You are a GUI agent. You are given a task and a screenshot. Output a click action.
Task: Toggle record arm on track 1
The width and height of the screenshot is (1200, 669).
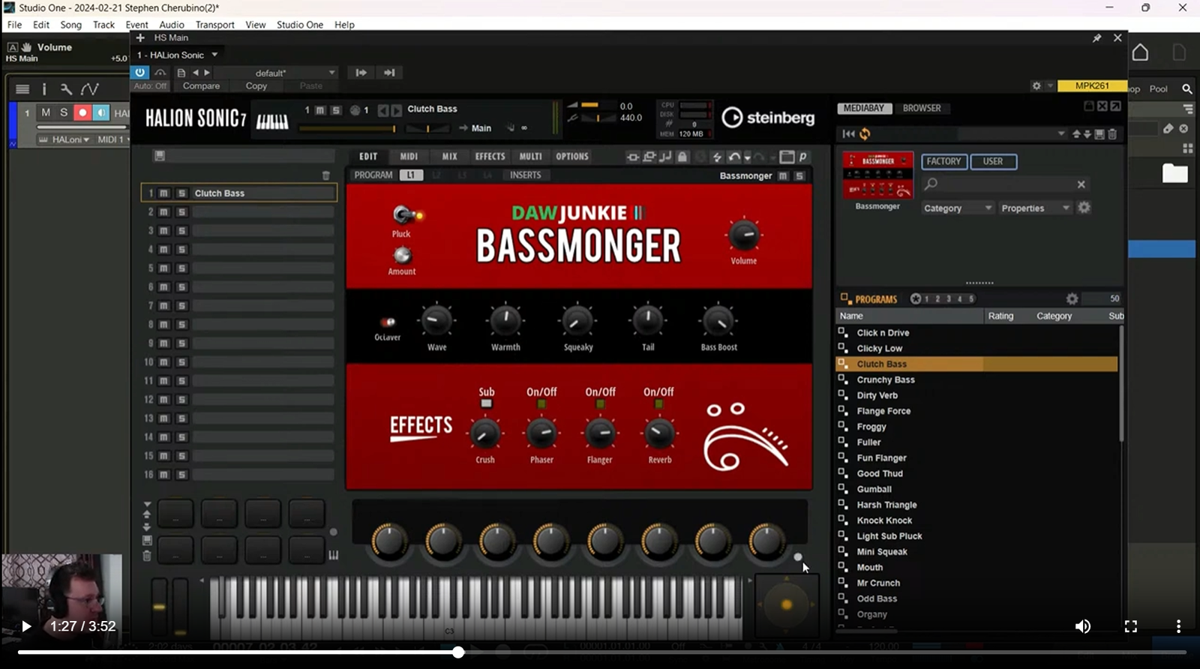point(82,112)
